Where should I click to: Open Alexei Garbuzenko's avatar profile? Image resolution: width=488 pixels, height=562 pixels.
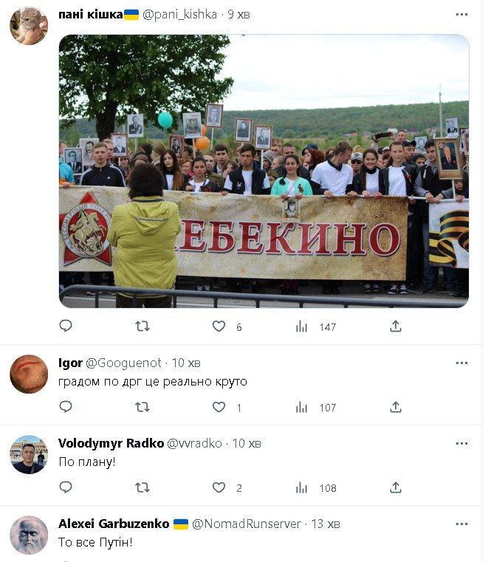[x=29, y=535]
